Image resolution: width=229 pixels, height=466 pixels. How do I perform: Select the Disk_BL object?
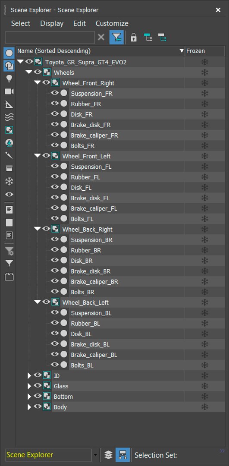tap(81, 334)
